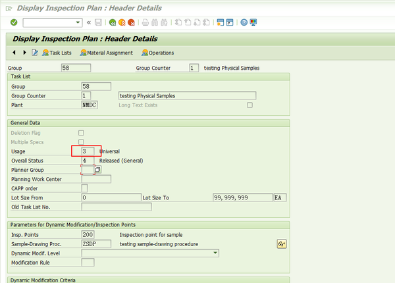Click the testing sample-drawing procedure text
The width and height of the screenshot is (395, 283).
pos(159,244)
